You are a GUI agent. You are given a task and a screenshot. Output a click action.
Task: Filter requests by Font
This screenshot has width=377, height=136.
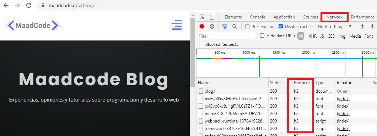(x=368, y=36)
